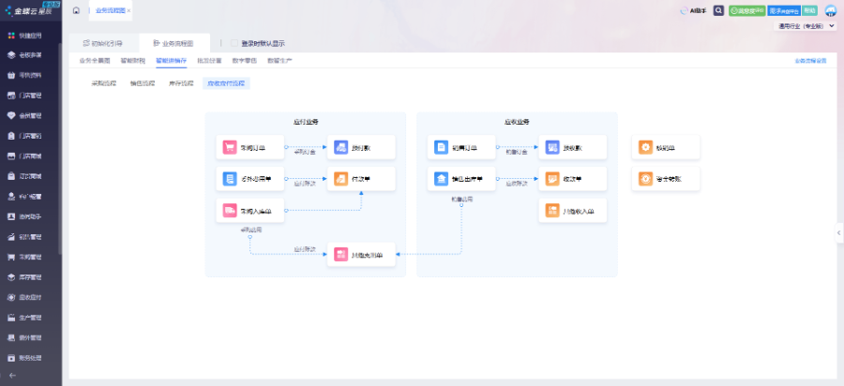Select the 库存流程 sub-tab
844x386 pixels.
[x=181, y=83]
